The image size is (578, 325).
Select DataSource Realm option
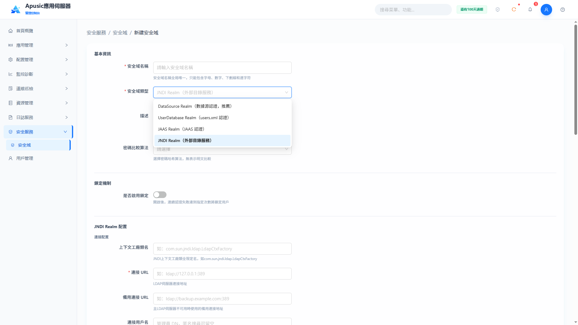(222, 106)
